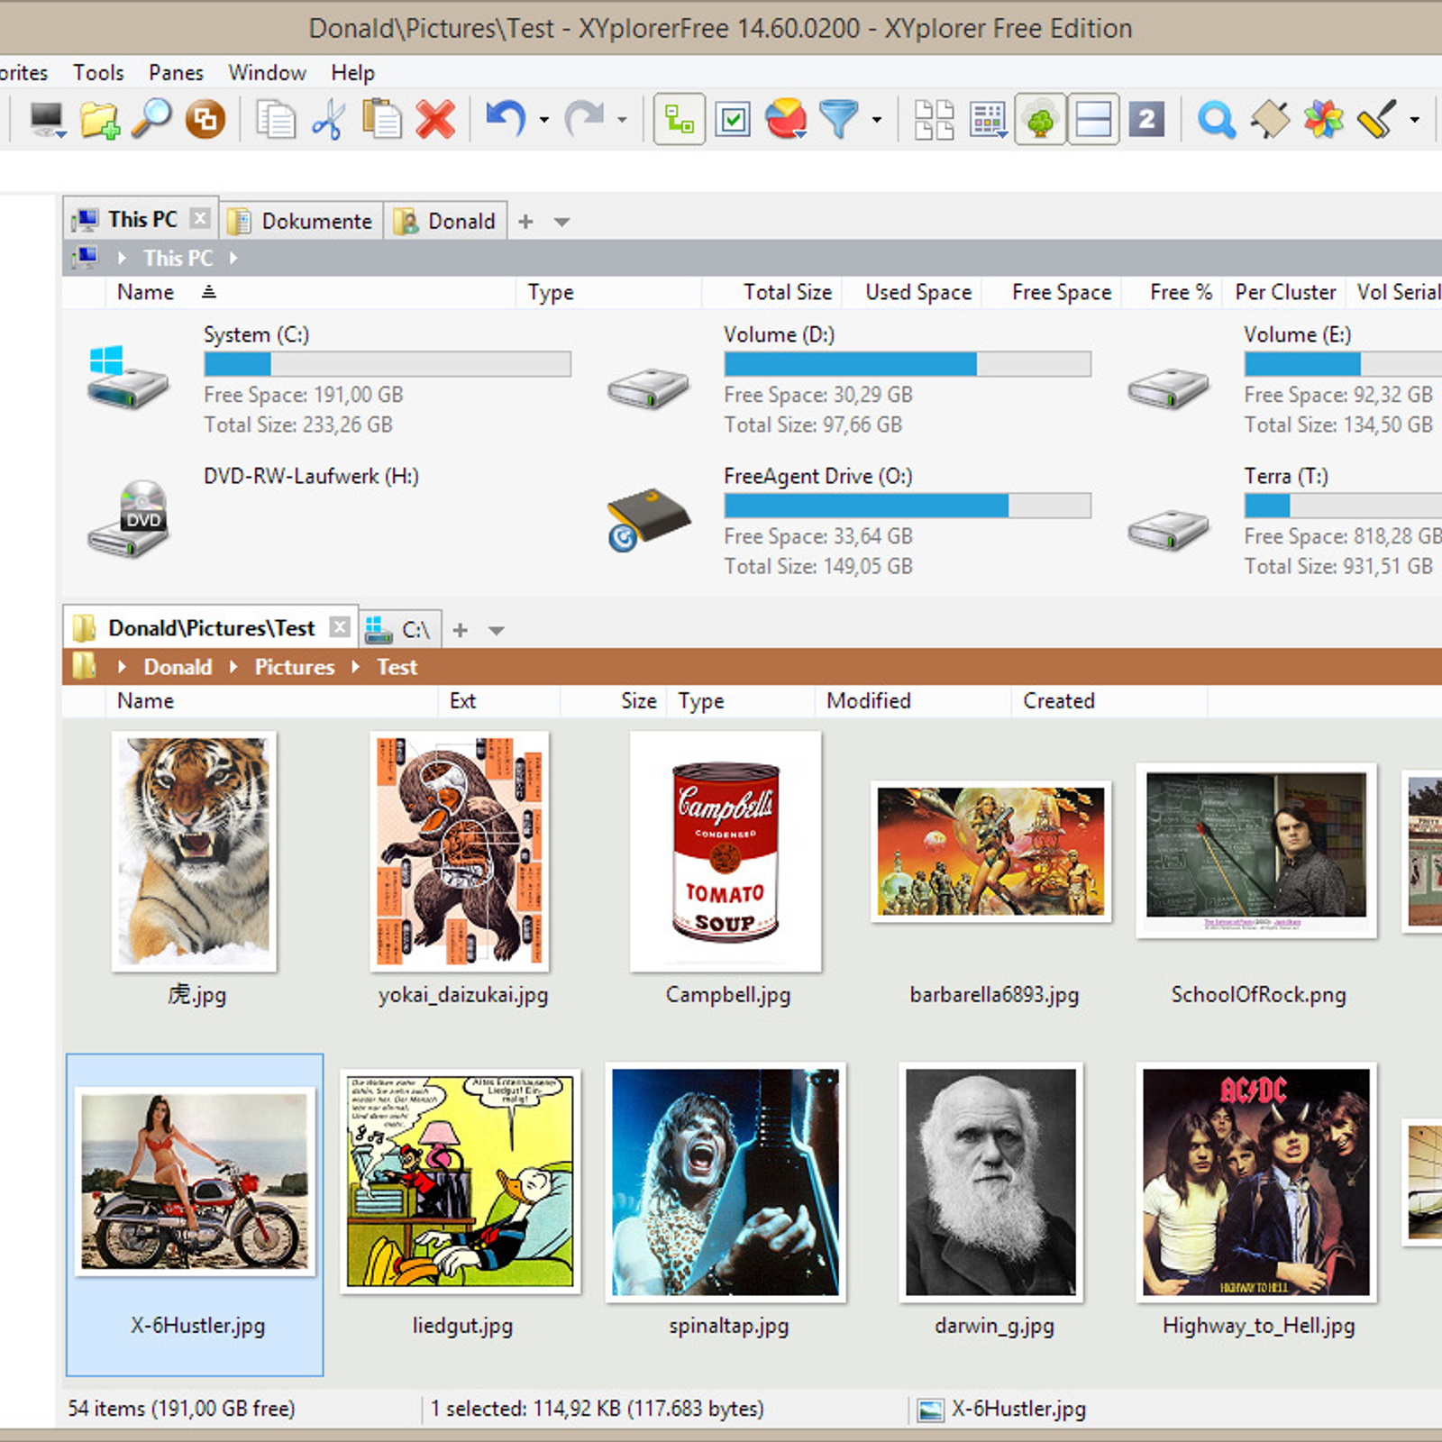Click the blue Undo arrow
Screen dimensions: 1442x1442
tap(506, 119)
